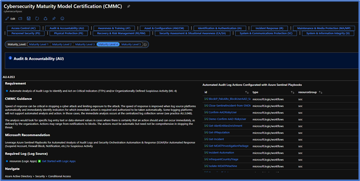Select Maturity Level 1
The width and height of the screenshot is (360, 181).
click(x=39, y=45)
